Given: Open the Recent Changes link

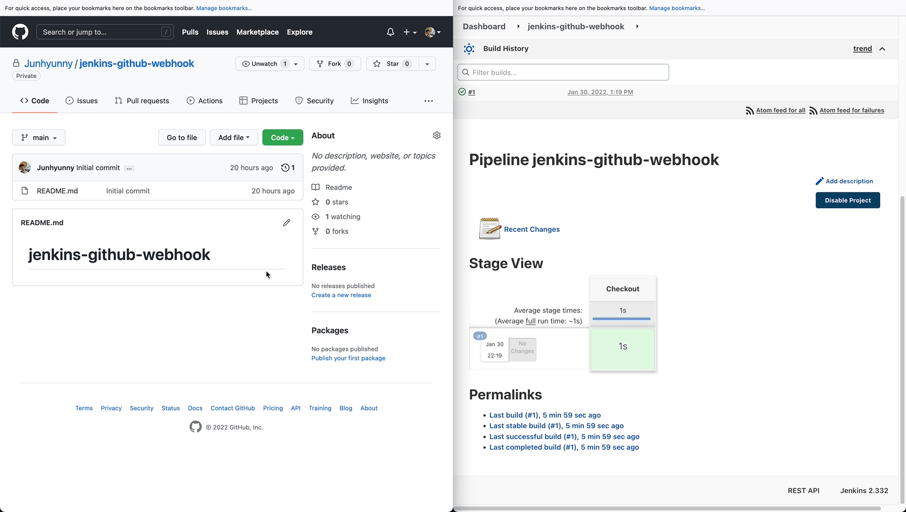Looking at the screenshot, I should 532,229.
